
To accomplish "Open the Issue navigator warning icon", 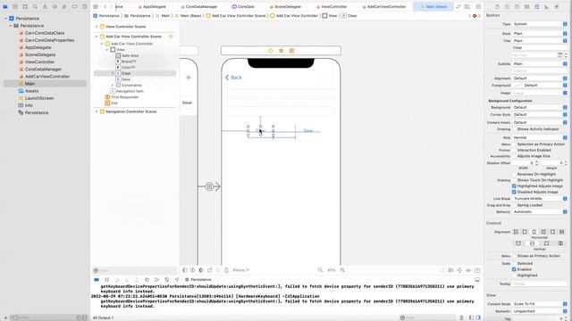I will (45, 6).
